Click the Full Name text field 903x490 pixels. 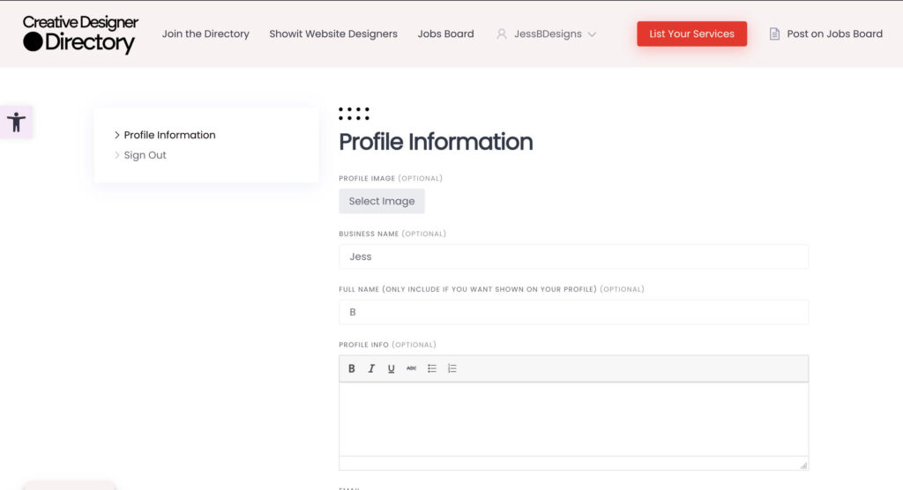[573, 312]
